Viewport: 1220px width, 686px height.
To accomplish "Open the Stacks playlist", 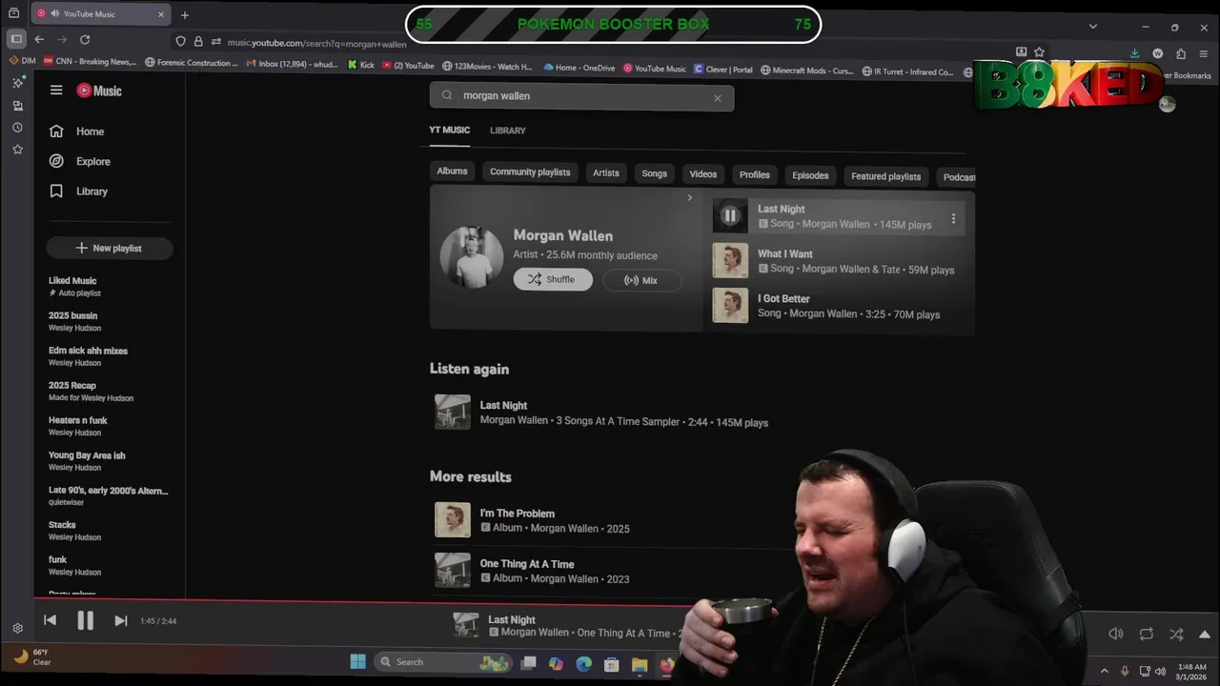I will click(74, 531).
